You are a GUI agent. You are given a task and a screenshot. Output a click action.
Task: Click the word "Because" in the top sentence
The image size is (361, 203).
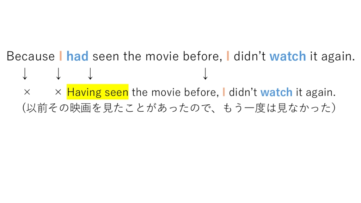coord(31,56)
